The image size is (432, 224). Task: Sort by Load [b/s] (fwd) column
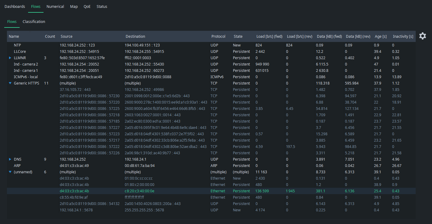point(269,37)
